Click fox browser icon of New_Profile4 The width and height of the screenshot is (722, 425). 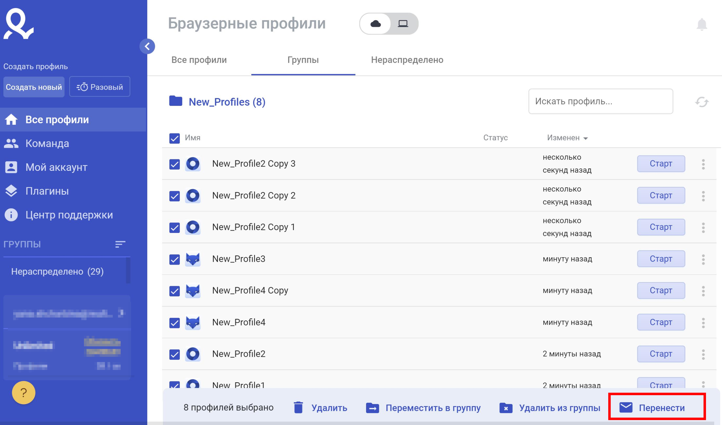pos(193,323)
